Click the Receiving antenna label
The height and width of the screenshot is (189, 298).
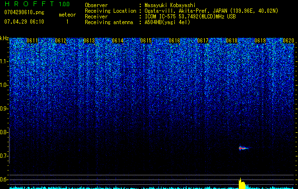109,22
